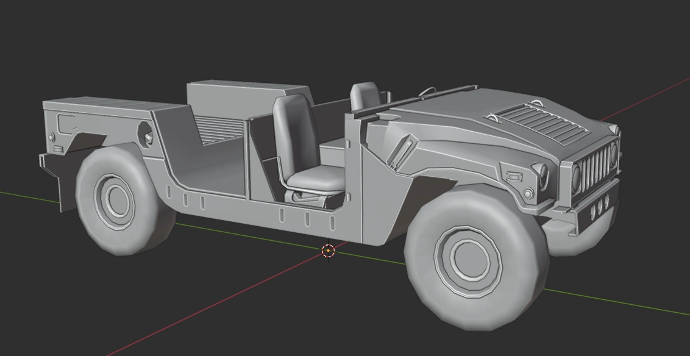
Task: Select the passenger seat headrest
Action: 366,91
